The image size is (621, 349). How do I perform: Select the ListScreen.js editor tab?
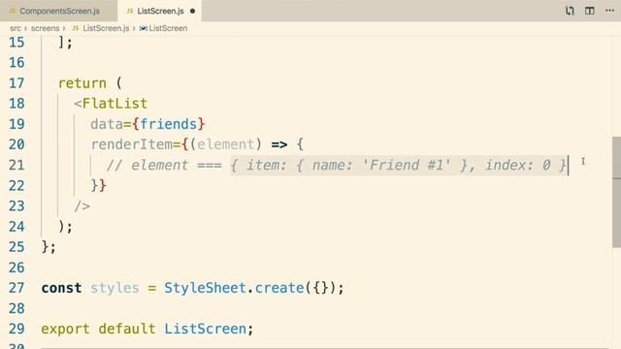click(160, 11)
